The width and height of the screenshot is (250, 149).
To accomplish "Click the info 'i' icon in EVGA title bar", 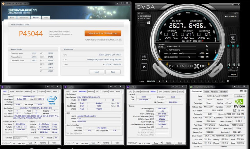I will pyautogui.click(x=232, y=5).
